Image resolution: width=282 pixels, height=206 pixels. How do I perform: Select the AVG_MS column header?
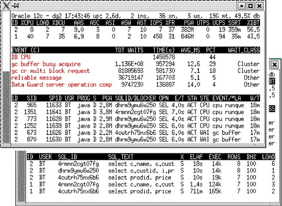pos(190,50)
